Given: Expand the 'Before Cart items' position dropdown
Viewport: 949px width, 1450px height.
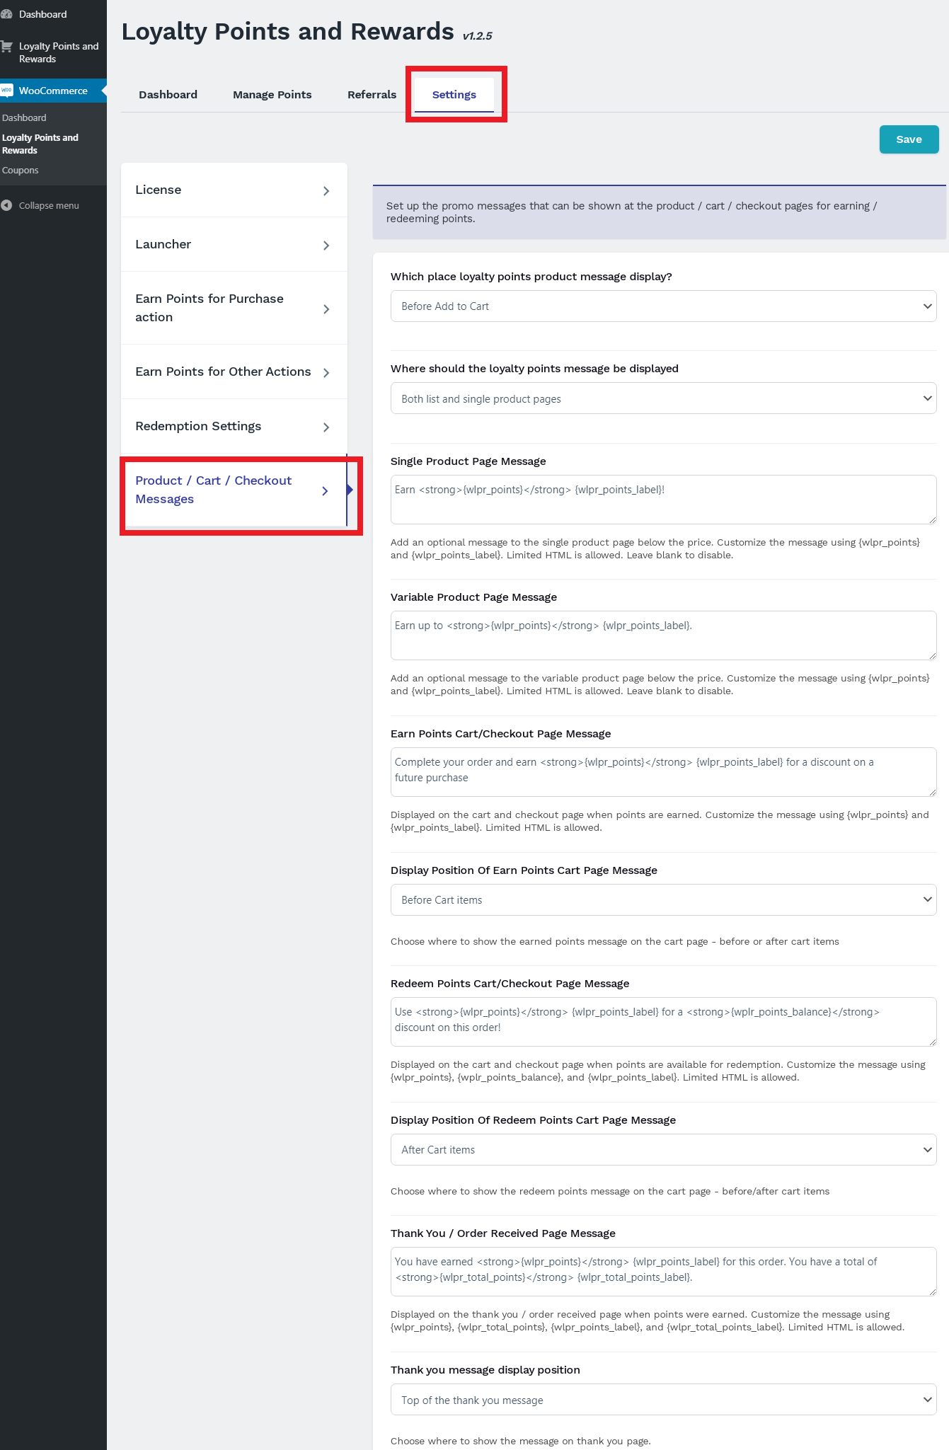Looking at the screenshot, I should pyautogui.click(x=663, y=899).
